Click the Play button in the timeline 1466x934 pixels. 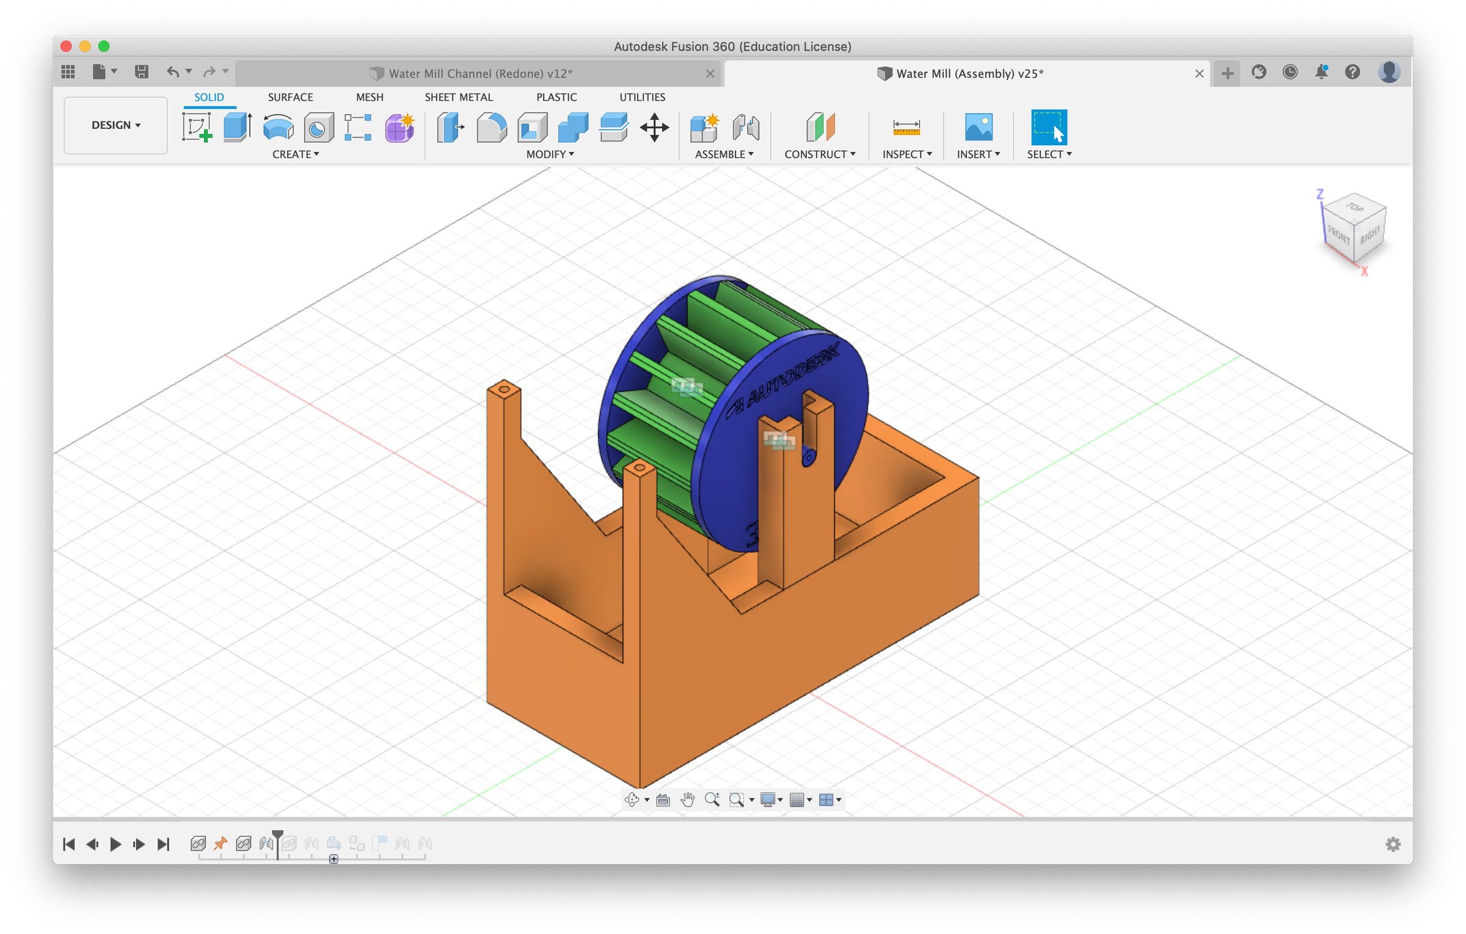coord(115,844)
